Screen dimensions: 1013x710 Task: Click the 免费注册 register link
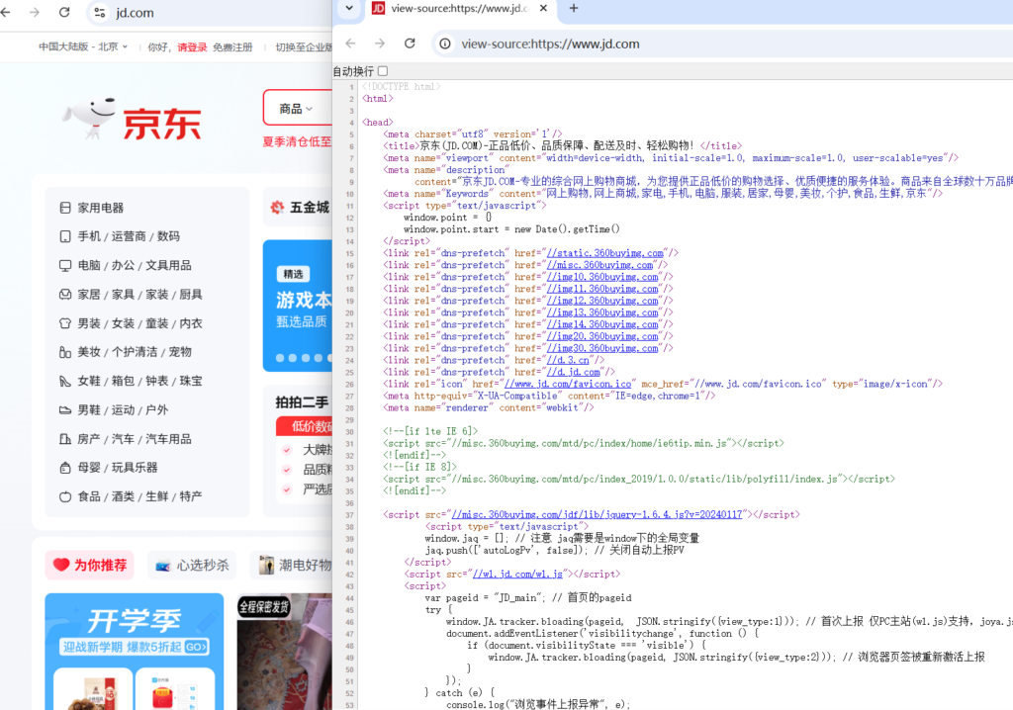coord(232,46)
